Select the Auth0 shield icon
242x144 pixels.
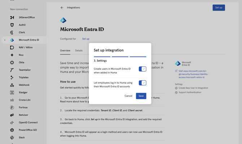click(x=12, y=25)
